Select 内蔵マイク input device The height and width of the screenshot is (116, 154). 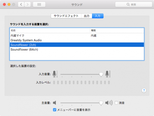click(77, 35)
